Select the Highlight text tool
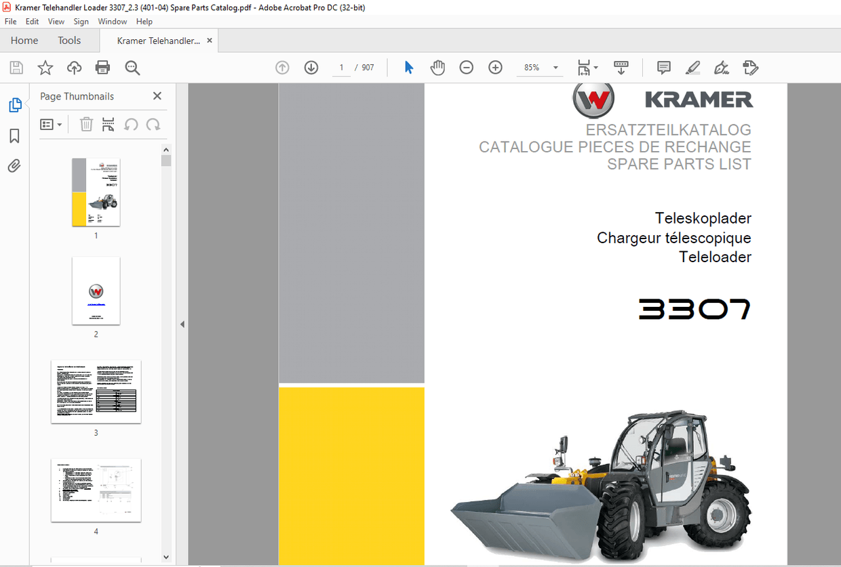 [x=692, y=67]
